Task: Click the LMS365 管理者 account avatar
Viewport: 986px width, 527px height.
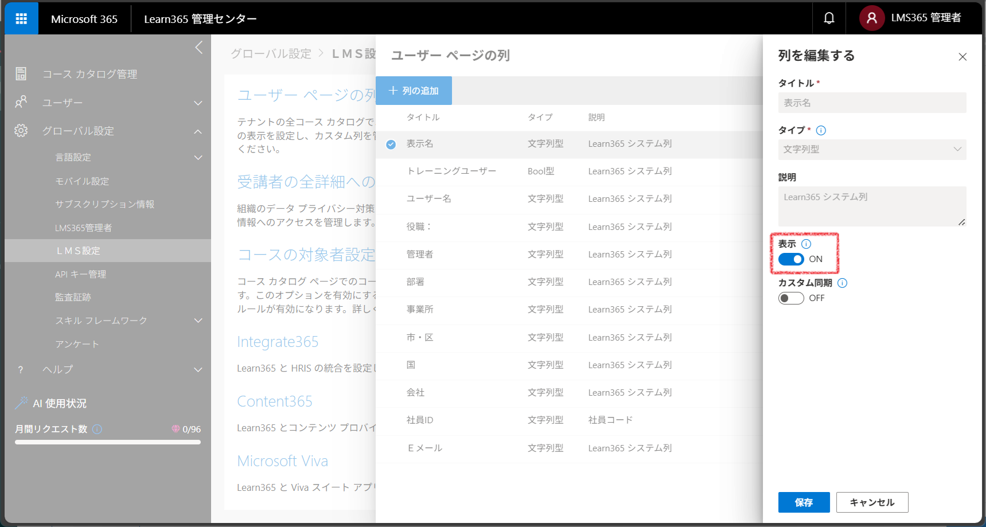Action: pyautogui.click(x=871, y=18)
